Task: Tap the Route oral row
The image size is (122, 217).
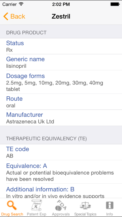Action: pyautogui.click(x=61, y=102)
